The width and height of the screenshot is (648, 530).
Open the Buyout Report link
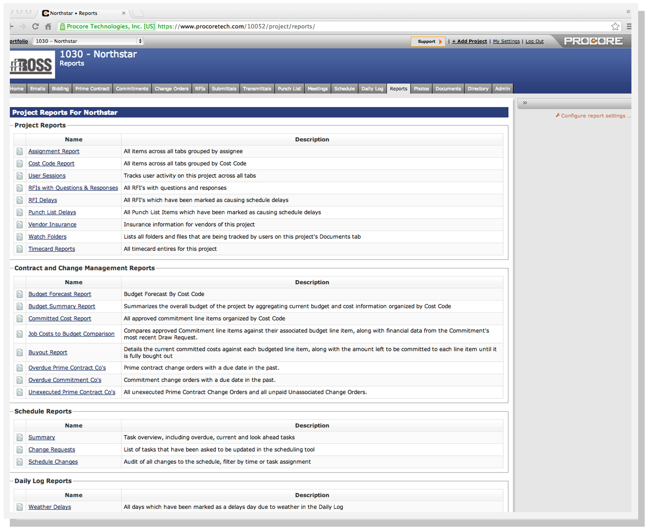pos(48,353)
